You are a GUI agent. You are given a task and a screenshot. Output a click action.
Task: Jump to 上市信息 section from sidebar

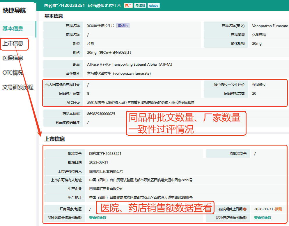pyautogui.click(x=13, y=44)
